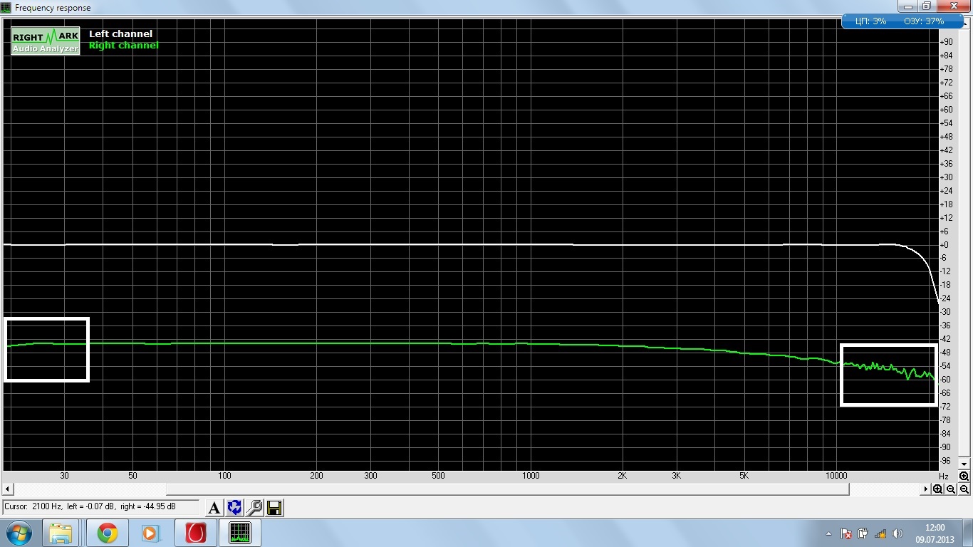Click the RightMark Audio Analyzer logo
Image resolution: width=973 pixels, height=547 pixels.
(46, 41)
